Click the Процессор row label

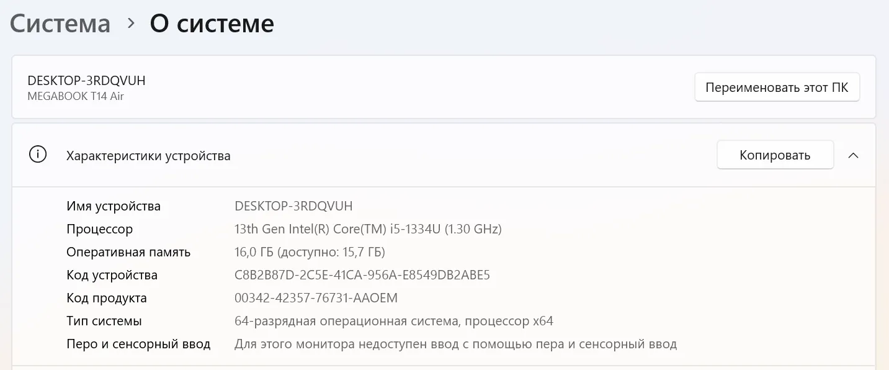100,229
